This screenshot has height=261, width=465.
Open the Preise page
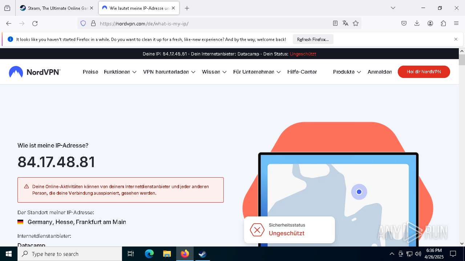coord(90,72)
